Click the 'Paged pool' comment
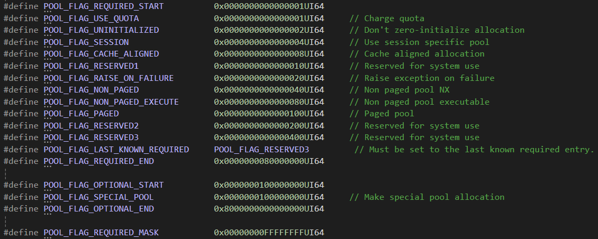Image resolution: width=598 pixels, height=239 pixels. click(382, 114)
